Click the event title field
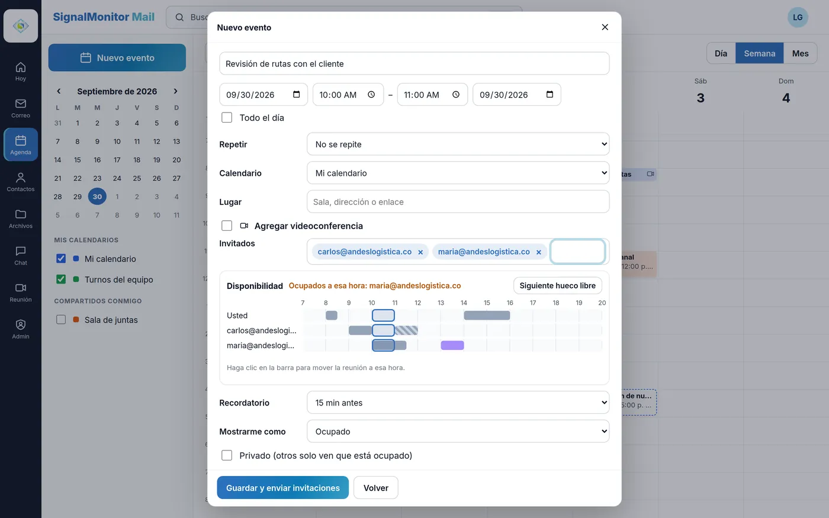Screen dimensions: 829x518 415,63
